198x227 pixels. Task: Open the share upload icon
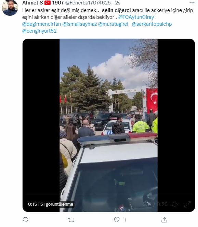pos(164,220)
